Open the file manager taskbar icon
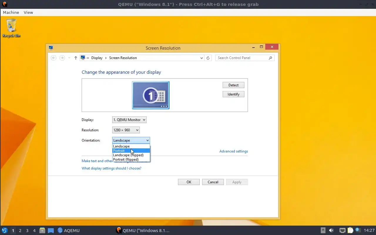376x235 pixels. click(x=42, y=230)
